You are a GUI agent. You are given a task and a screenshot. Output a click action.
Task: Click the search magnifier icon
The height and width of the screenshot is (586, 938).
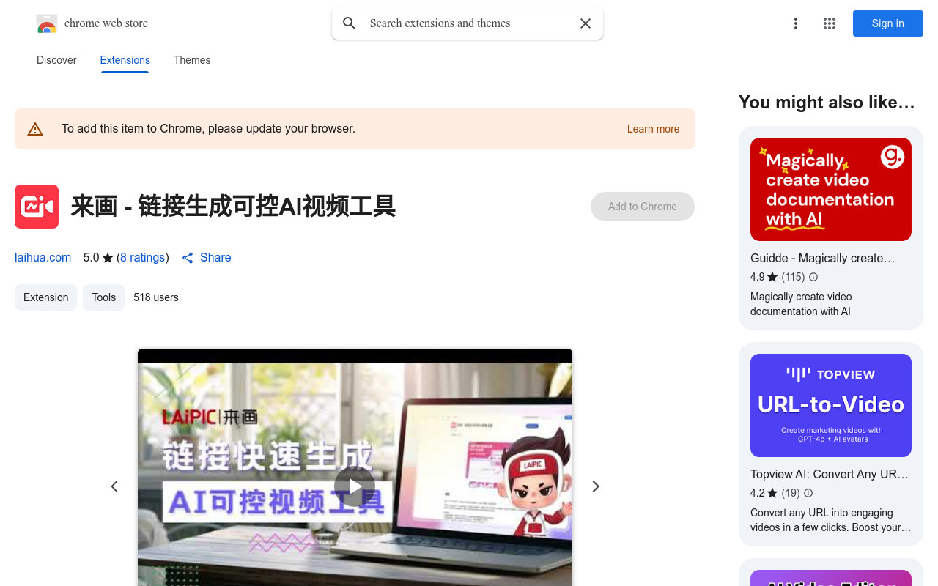pyautogui.click(x=350, y=23)
